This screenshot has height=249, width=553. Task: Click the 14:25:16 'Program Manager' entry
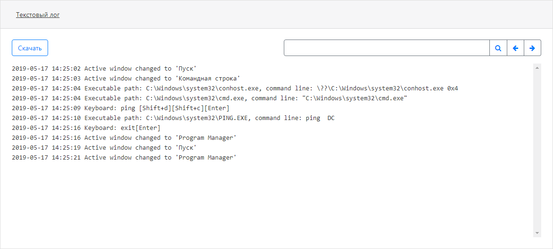pyautogui.click(x=124, y=138)
